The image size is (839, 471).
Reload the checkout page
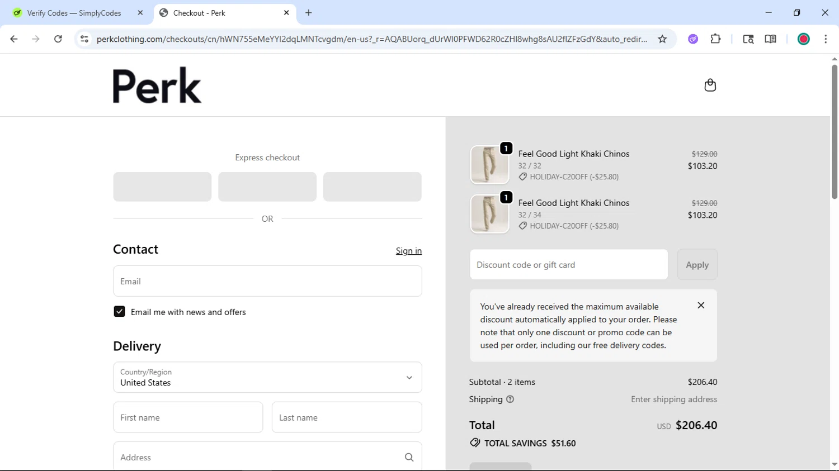click(x=58, y=39)
